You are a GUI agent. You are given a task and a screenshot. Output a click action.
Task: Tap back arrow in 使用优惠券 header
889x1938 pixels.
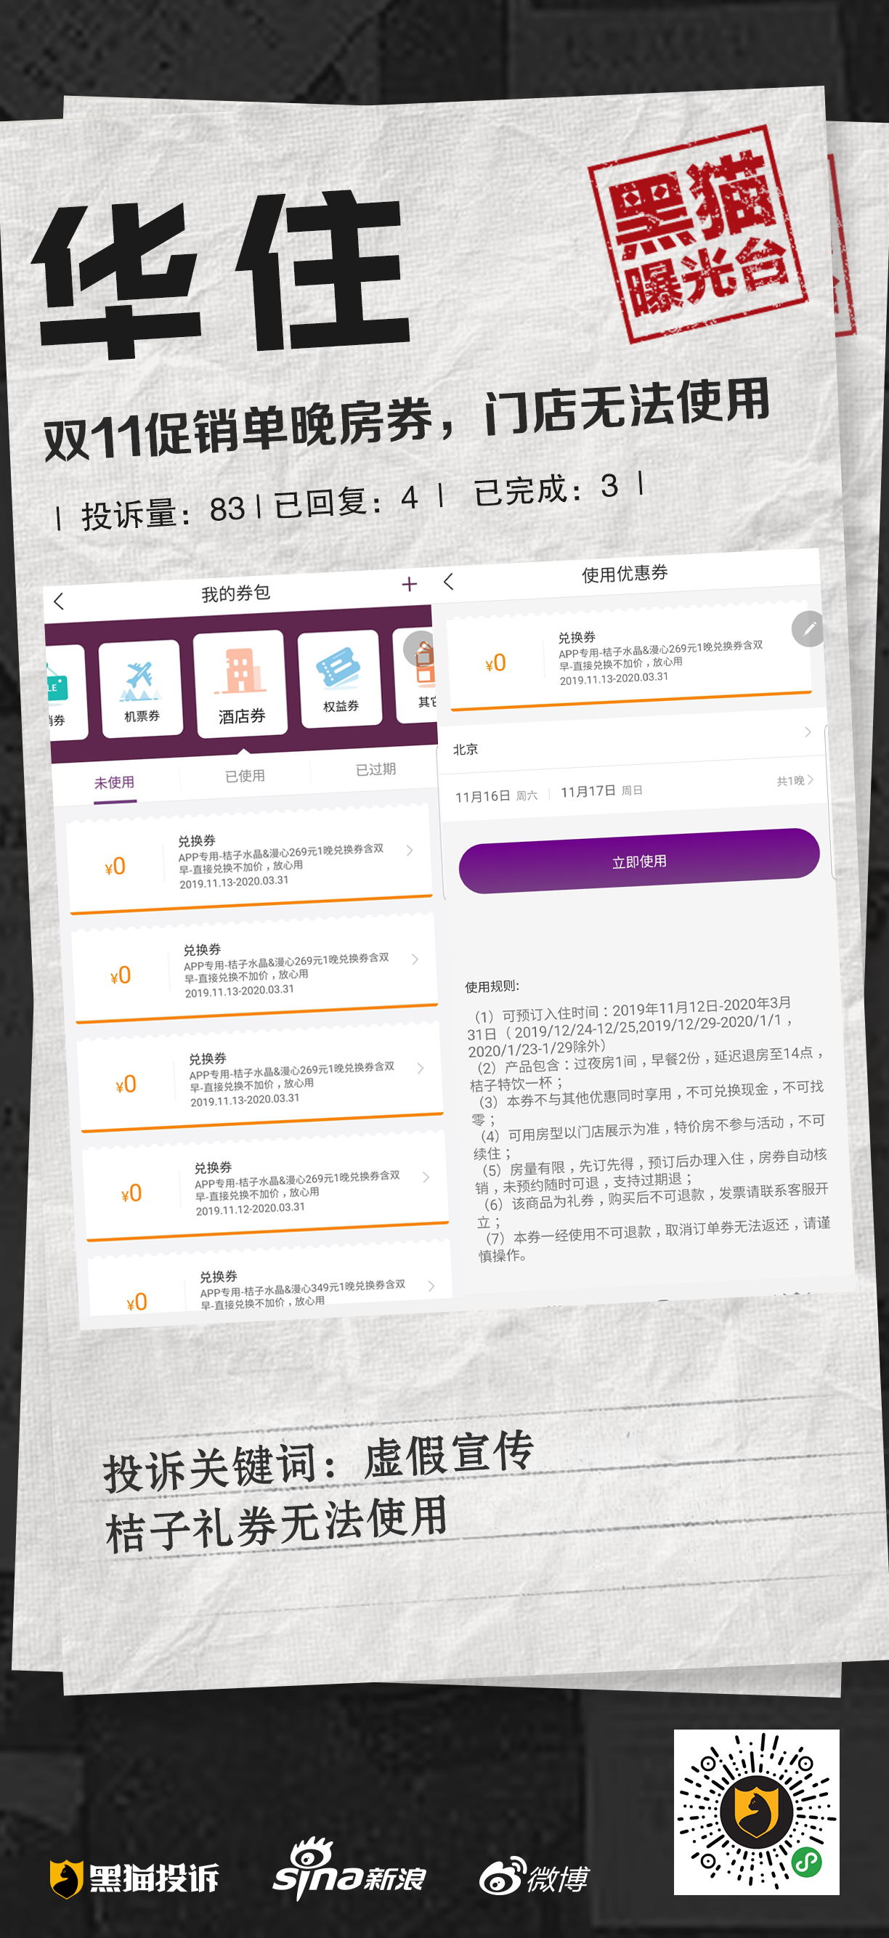[x=449, y=581]
